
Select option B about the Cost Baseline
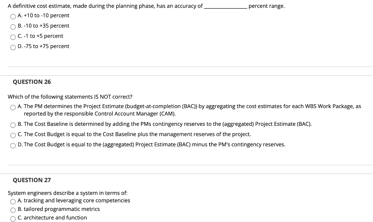tap(13, 125)
